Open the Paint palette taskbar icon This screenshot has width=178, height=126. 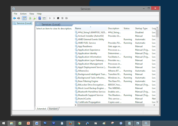(104, 123)
